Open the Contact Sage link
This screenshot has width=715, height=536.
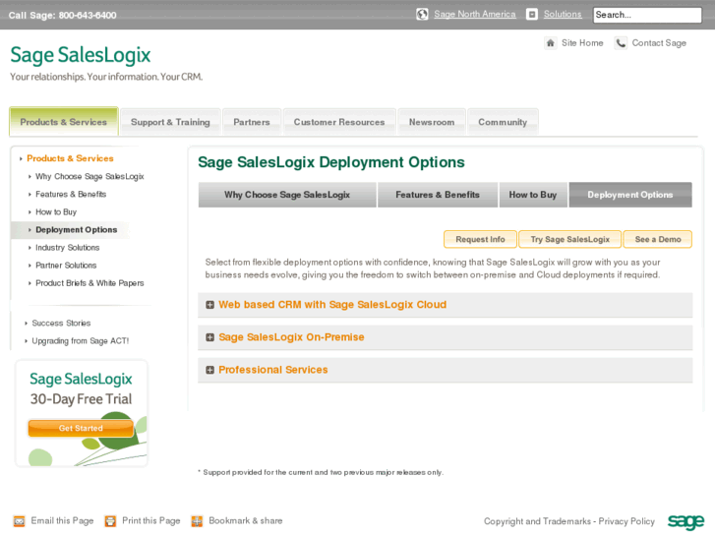pyautogui.click(x=659, y=43)
